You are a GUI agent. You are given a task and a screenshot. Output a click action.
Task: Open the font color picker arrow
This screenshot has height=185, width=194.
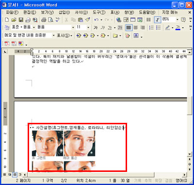coord(183,28)
